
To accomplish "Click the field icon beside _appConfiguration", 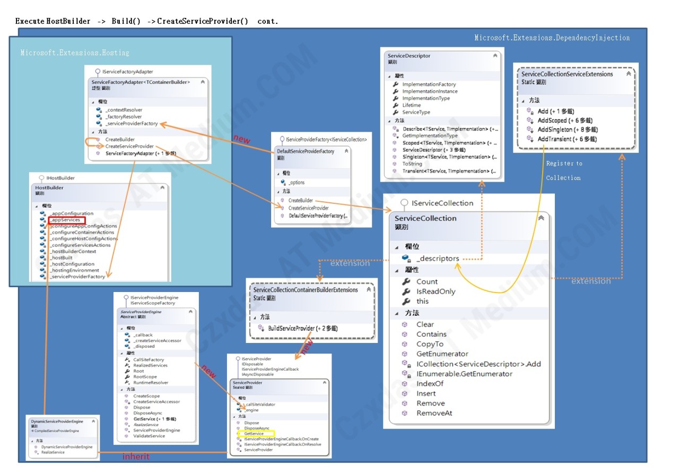I will (43, 213).
